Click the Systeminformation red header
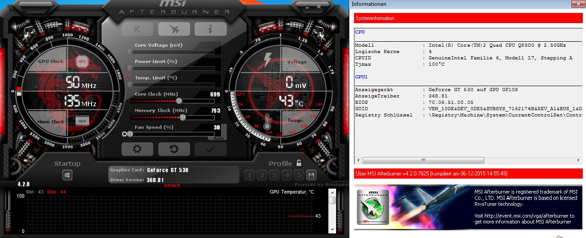The height and width of the screenshot is (238, 586). (468, 18)
